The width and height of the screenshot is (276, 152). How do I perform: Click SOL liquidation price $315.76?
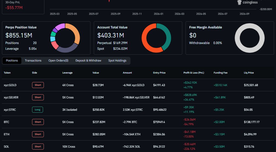[249, 147]
